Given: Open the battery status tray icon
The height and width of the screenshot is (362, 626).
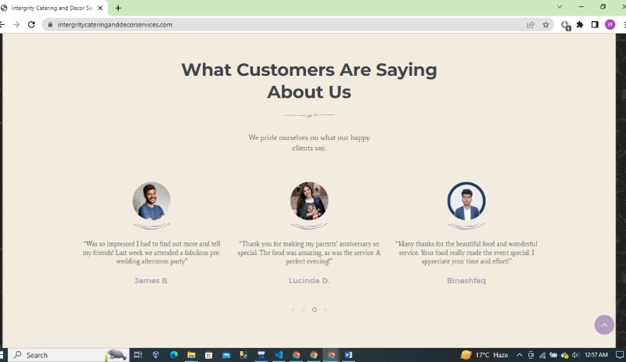Looking at the screenshot, I should click(553, 355).
